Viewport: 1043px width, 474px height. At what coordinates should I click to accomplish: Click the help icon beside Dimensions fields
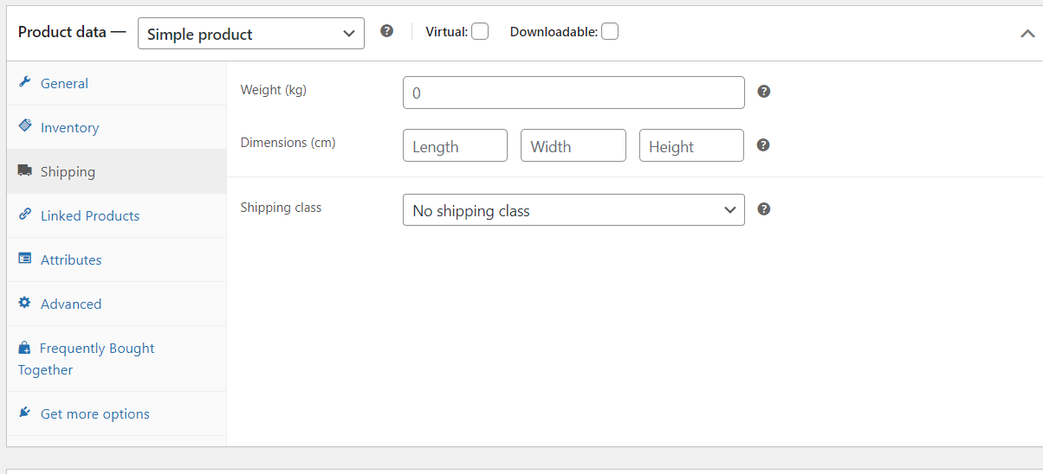[x=763, y=144]
